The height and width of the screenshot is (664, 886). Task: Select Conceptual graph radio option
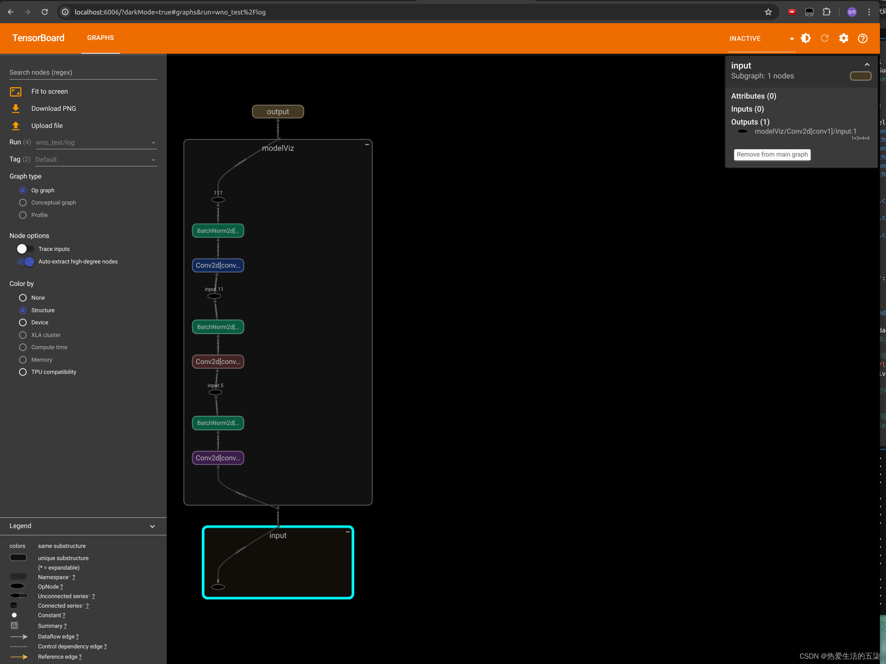[x=23, y=203]
